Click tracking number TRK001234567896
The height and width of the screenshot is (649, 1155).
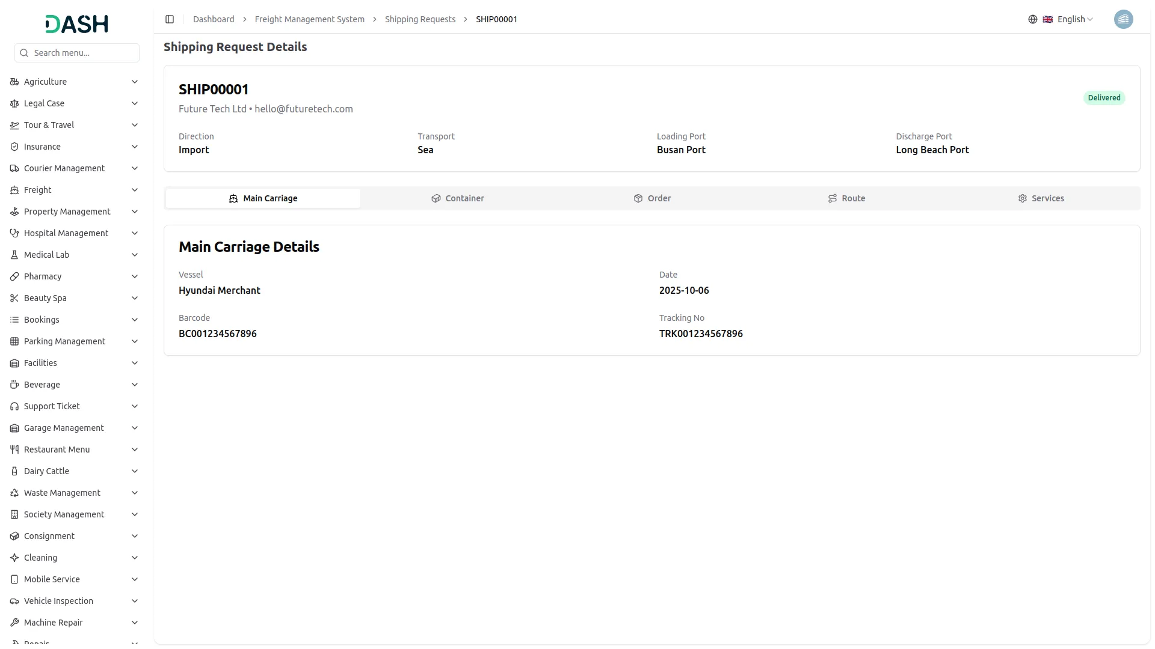[701, 334]
